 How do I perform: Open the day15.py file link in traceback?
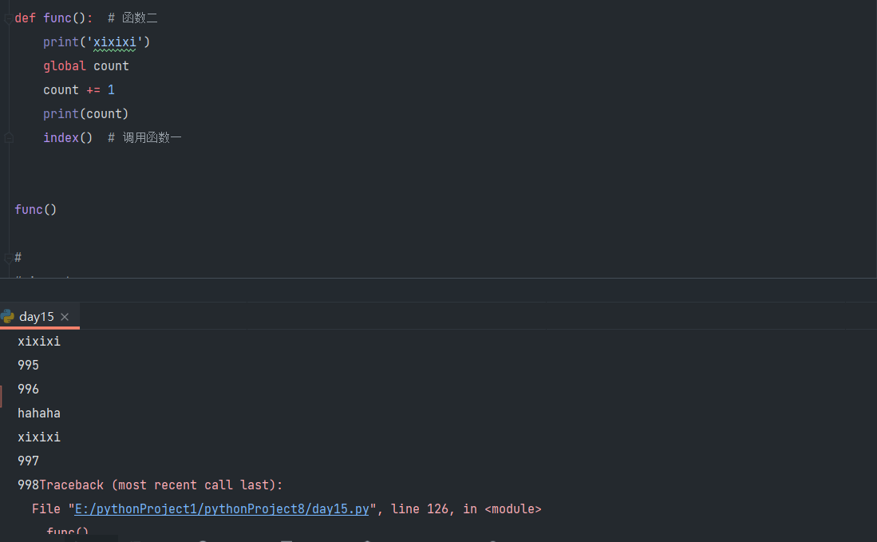(222, 509)
